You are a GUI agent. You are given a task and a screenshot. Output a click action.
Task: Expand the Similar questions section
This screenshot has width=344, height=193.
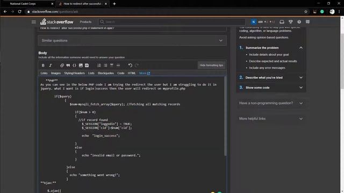tap(132, 41)
